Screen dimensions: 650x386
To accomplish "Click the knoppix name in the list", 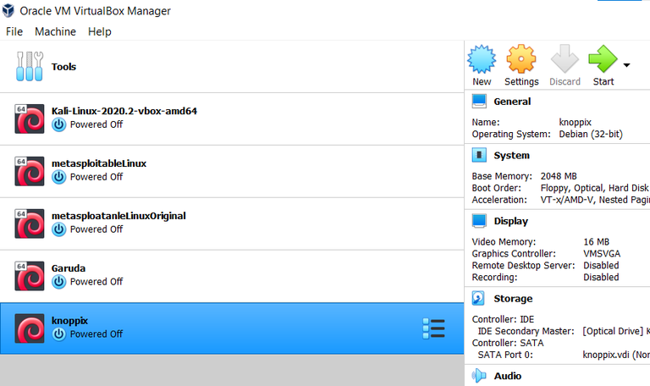I will [69, 321].
